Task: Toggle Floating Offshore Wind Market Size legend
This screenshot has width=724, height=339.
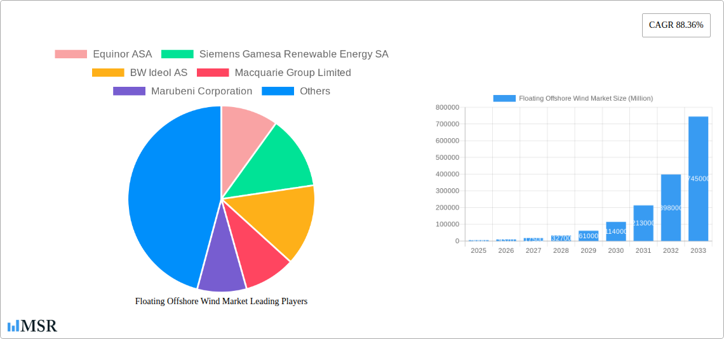Action: click(x=573, y=98)
